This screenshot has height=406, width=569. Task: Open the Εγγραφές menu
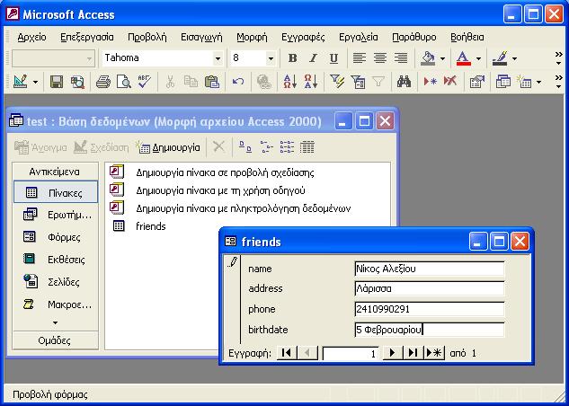pos(303,38)
